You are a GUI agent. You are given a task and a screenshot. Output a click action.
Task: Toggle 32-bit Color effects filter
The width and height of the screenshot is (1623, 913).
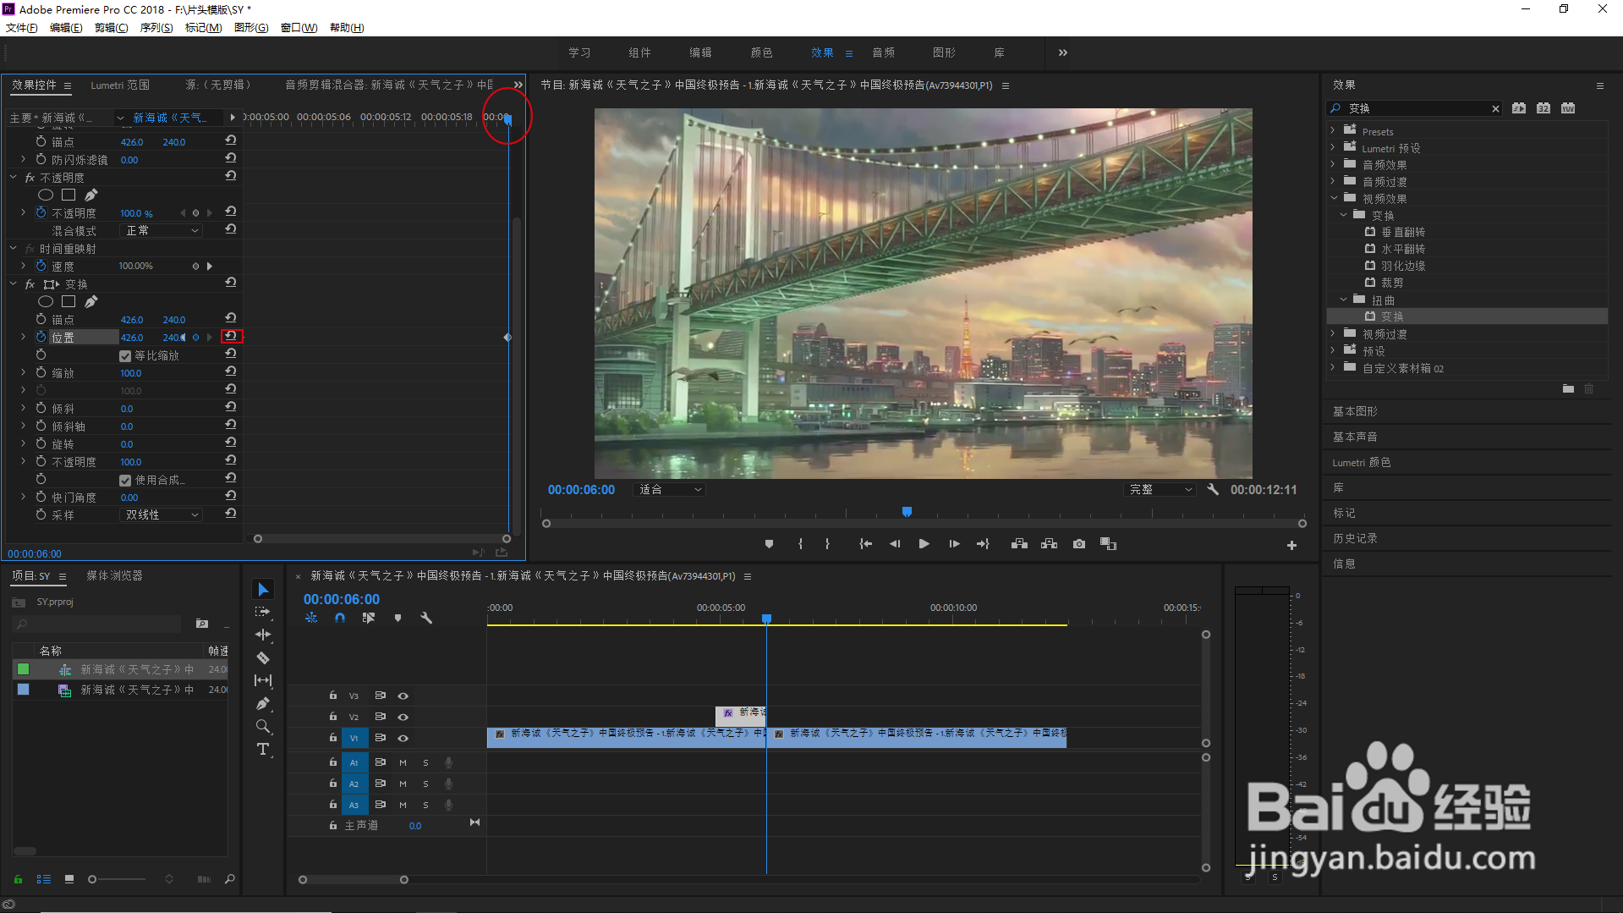click(1543, 108)
